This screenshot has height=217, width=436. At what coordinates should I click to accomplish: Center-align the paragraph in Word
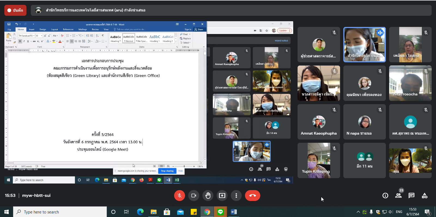pos(72,41)
